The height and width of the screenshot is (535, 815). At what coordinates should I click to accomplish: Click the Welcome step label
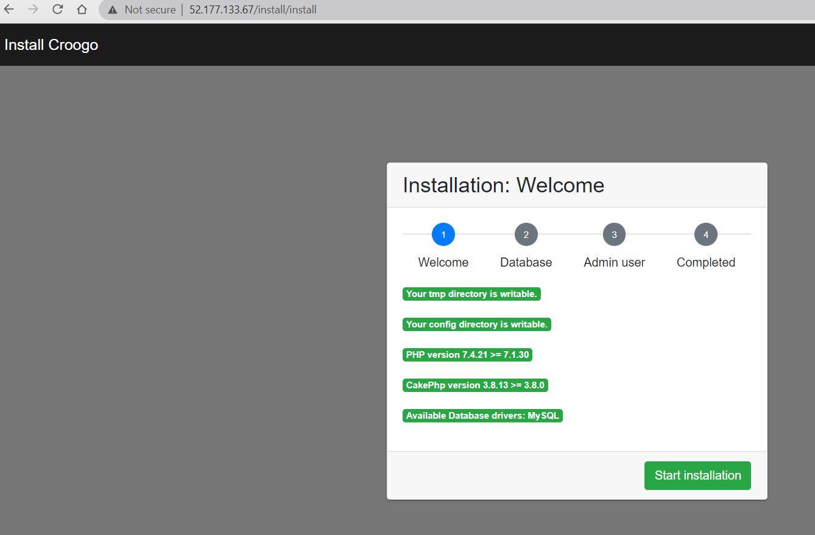[x=443, y=262]
